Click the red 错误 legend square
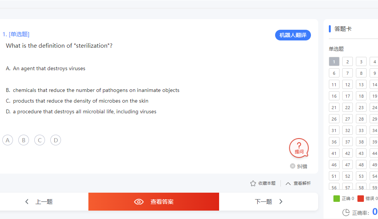This screenshot has width=378, height=219. 360,198
